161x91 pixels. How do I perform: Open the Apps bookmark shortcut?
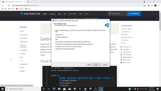(4, 9)
